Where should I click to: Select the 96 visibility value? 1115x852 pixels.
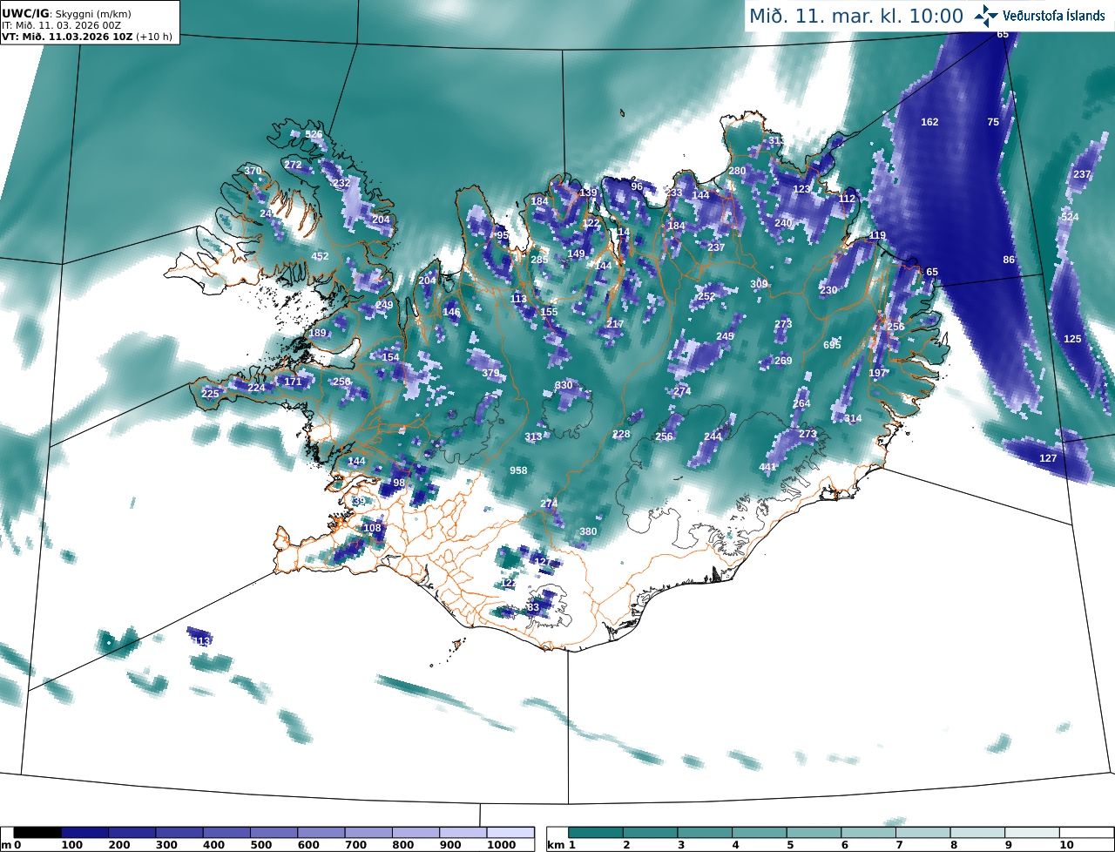coord(637,186)
